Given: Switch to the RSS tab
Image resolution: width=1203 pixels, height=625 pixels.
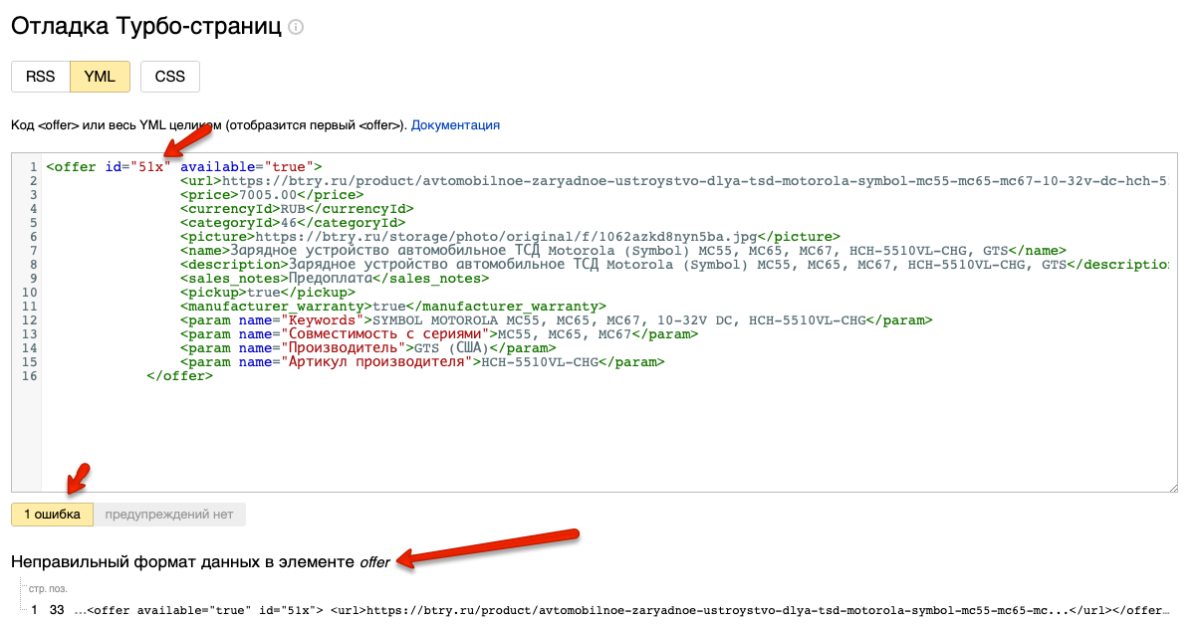Looking at the screenshot, I should (x=40, y=77).
